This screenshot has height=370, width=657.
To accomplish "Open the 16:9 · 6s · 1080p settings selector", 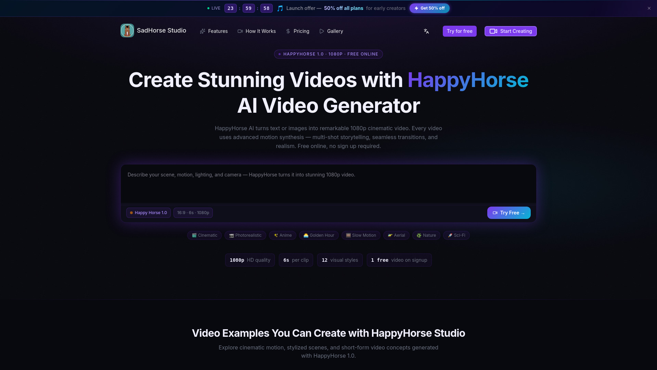I will point(193,213).
